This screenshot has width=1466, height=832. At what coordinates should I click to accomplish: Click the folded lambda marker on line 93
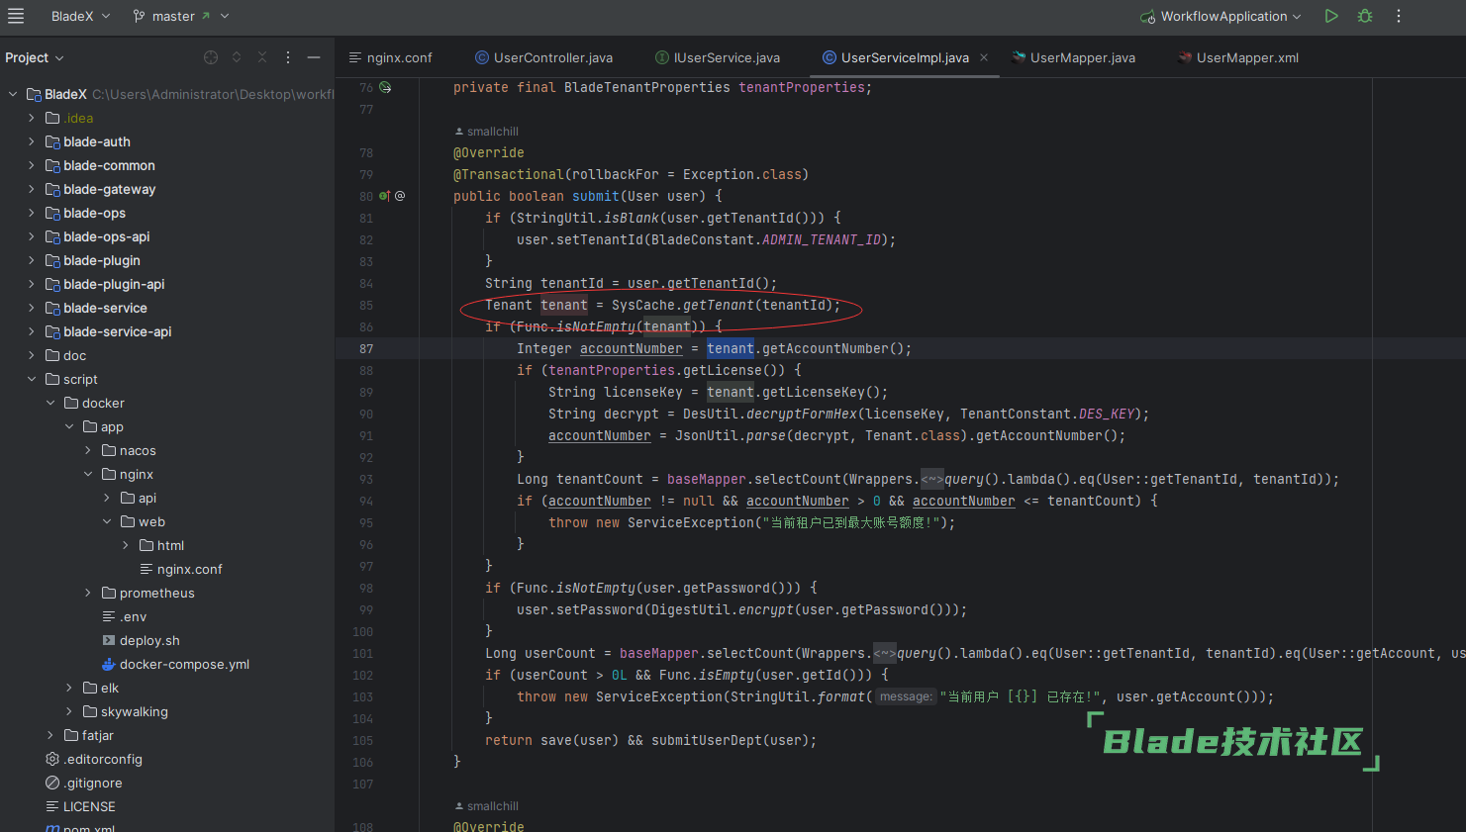932,479
